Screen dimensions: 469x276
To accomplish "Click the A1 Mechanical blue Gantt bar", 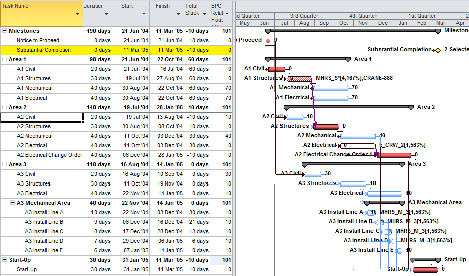I will (x=331, y=88).
